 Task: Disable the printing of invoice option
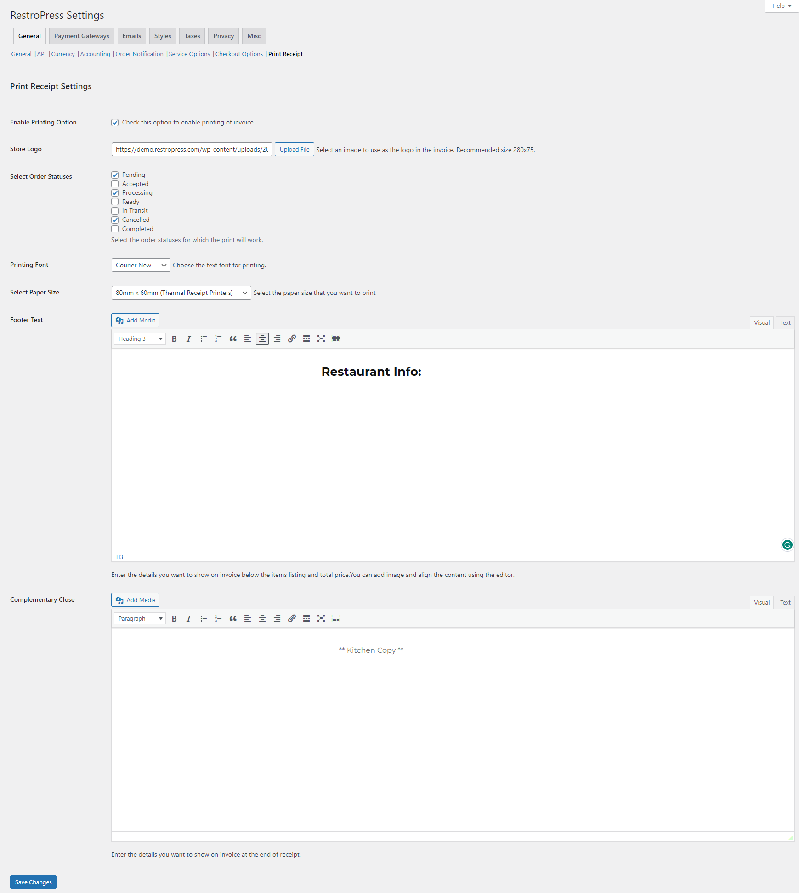click(x=115, y=122)
